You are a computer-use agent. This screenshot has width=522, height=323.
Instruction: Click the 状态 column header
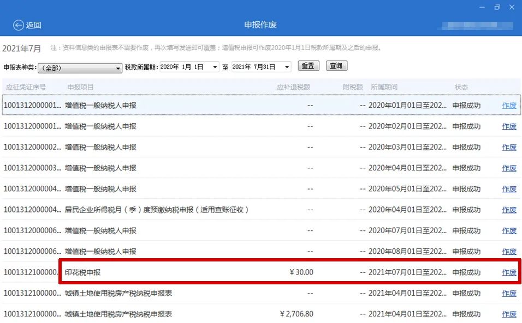[461, 87]
